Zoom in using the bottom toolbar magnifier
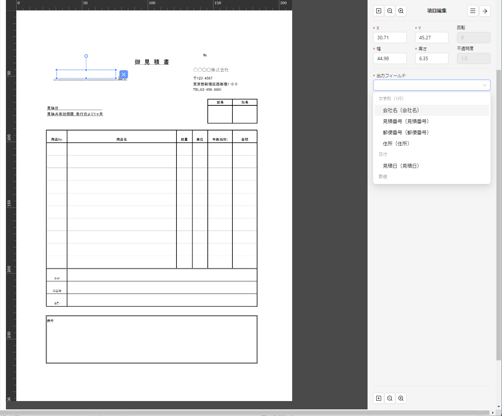 coord(401,398)
